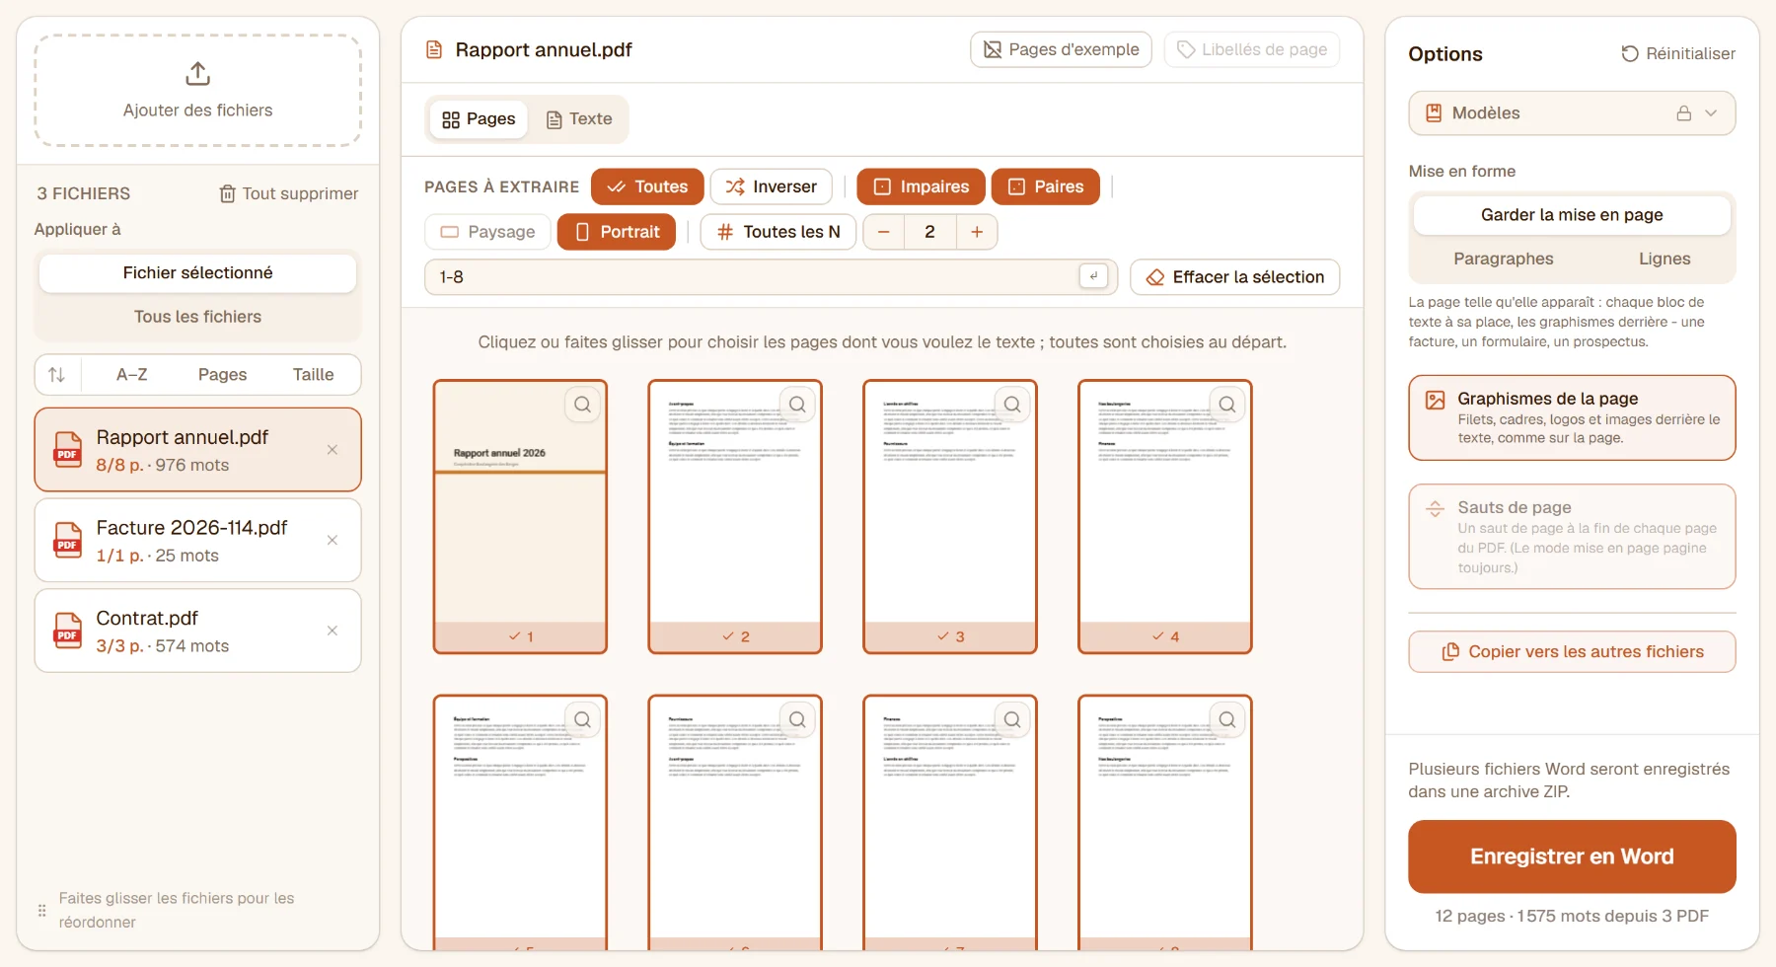Magnify page 4 thumbnail

(1227, 405)
